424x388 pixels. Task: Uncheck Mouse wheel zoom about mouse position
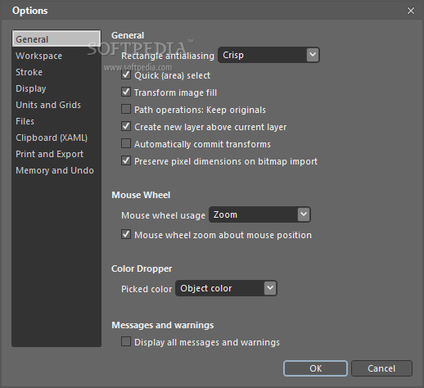click(126, 234)
